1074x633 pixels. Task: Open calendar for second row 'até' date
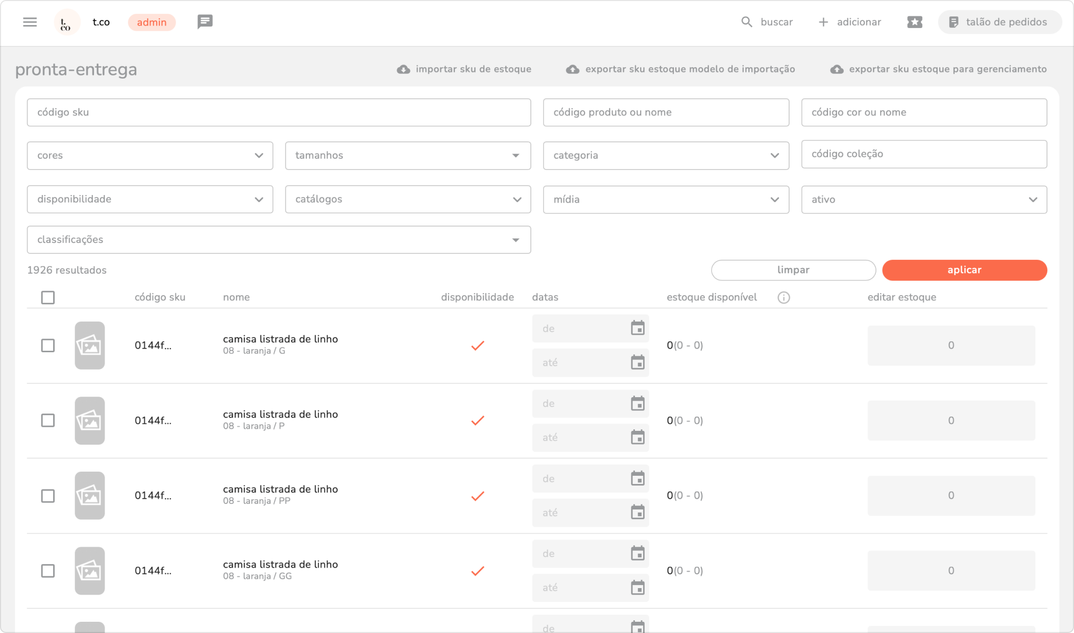[638, 437]
